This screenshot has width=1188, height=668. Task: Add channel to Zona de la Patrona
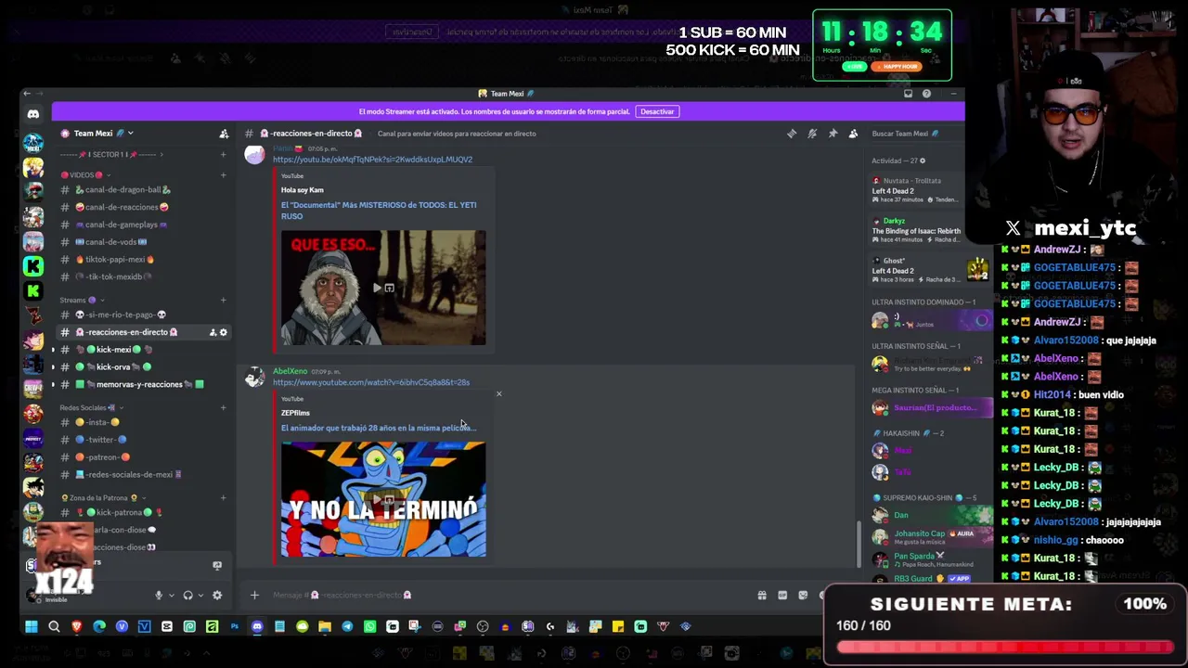pyautogui.click(x=224, y=498)
